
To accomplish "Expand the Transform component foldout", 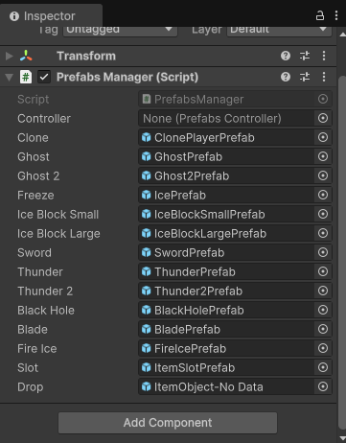I will coord(10,56).
